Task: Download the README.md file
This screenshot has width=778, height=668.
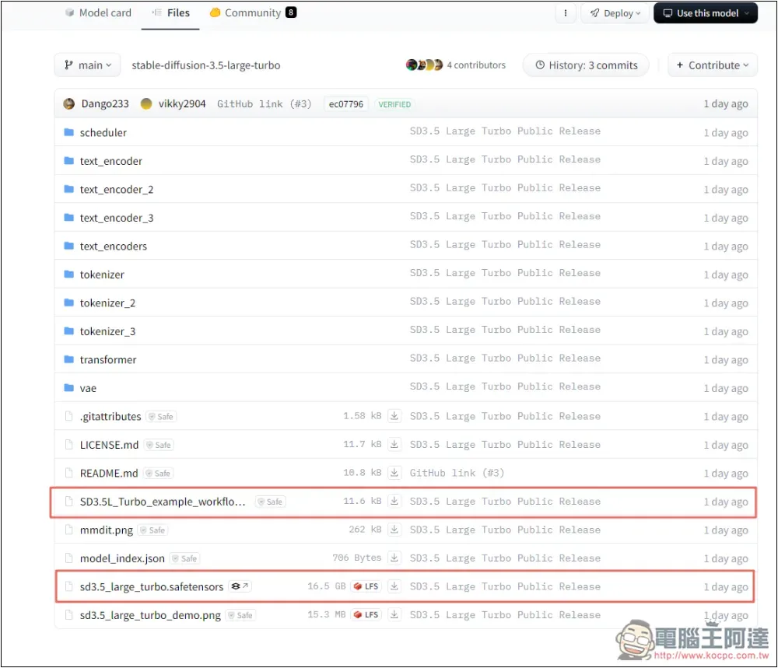Action: coord(394,472)
